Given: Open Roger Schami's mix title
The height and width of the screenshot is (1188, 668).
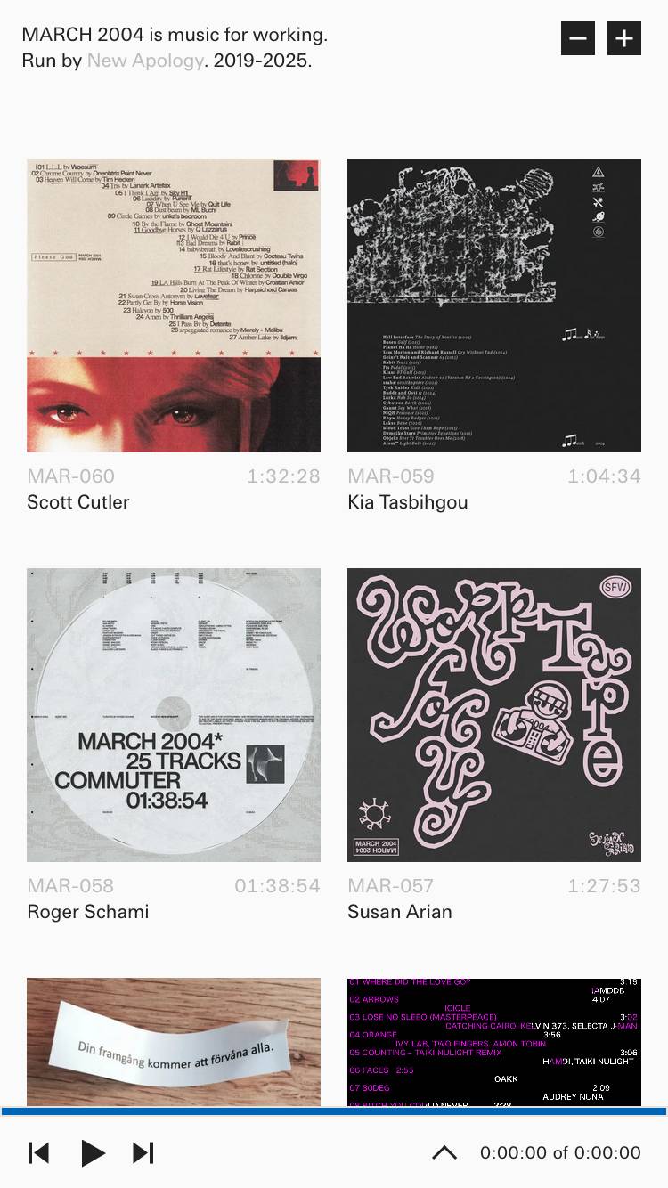Looking at the screenshot, I should [88, 912].
